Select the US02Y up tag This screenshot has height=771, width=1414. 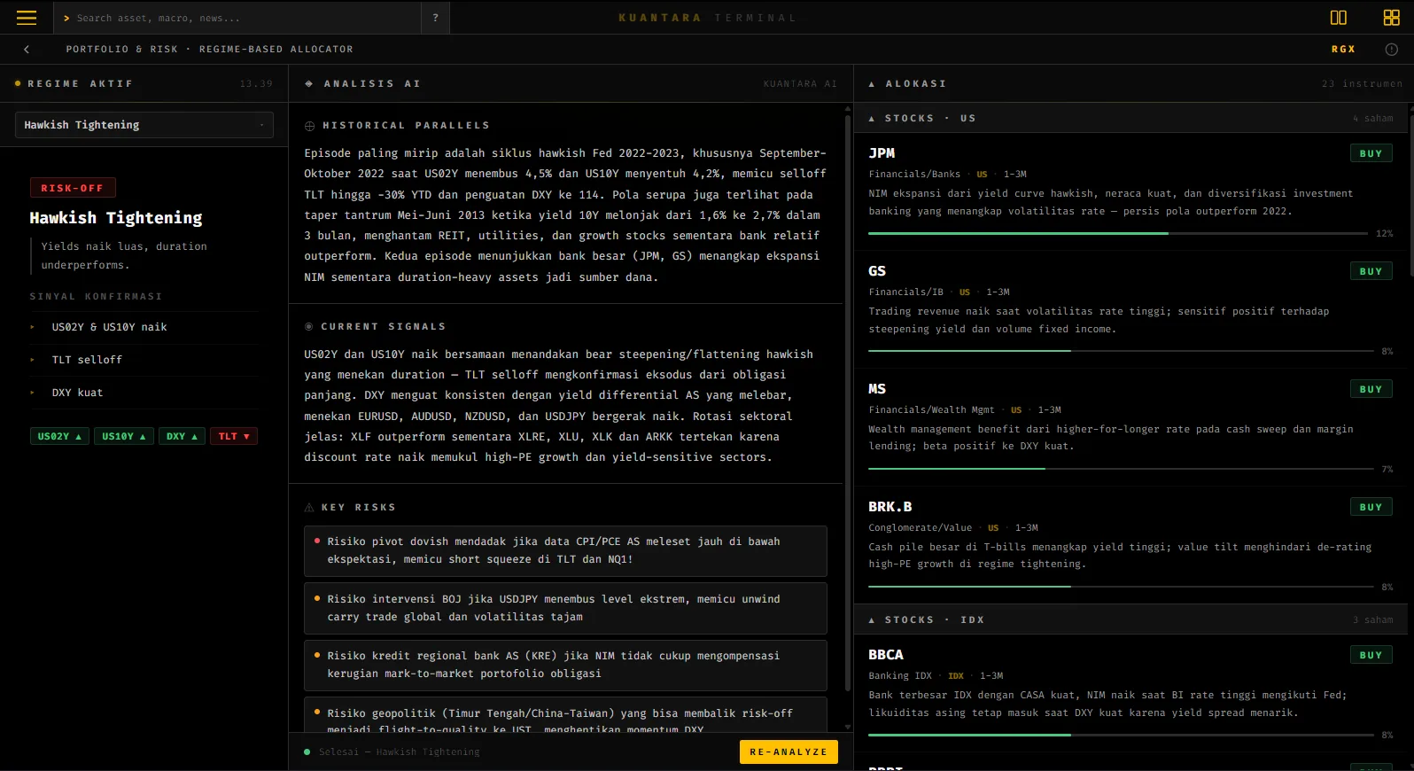pos(59,436)
